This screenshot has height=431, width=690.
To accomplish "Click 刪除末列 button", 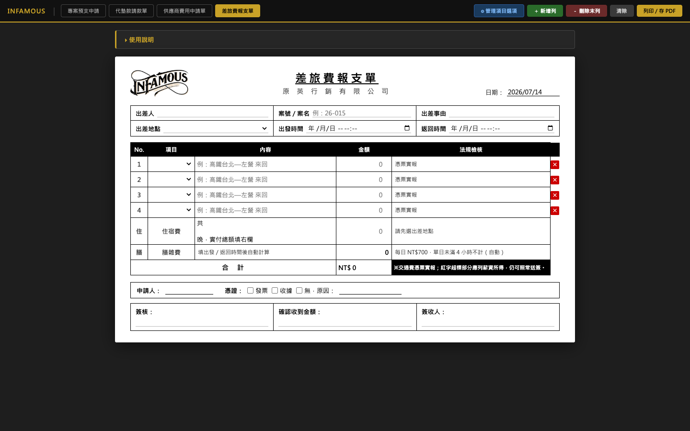I will (586, 11).
